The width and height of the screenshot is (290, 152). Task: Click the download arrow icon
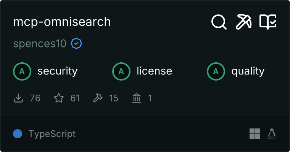click(x=18, y=98)
